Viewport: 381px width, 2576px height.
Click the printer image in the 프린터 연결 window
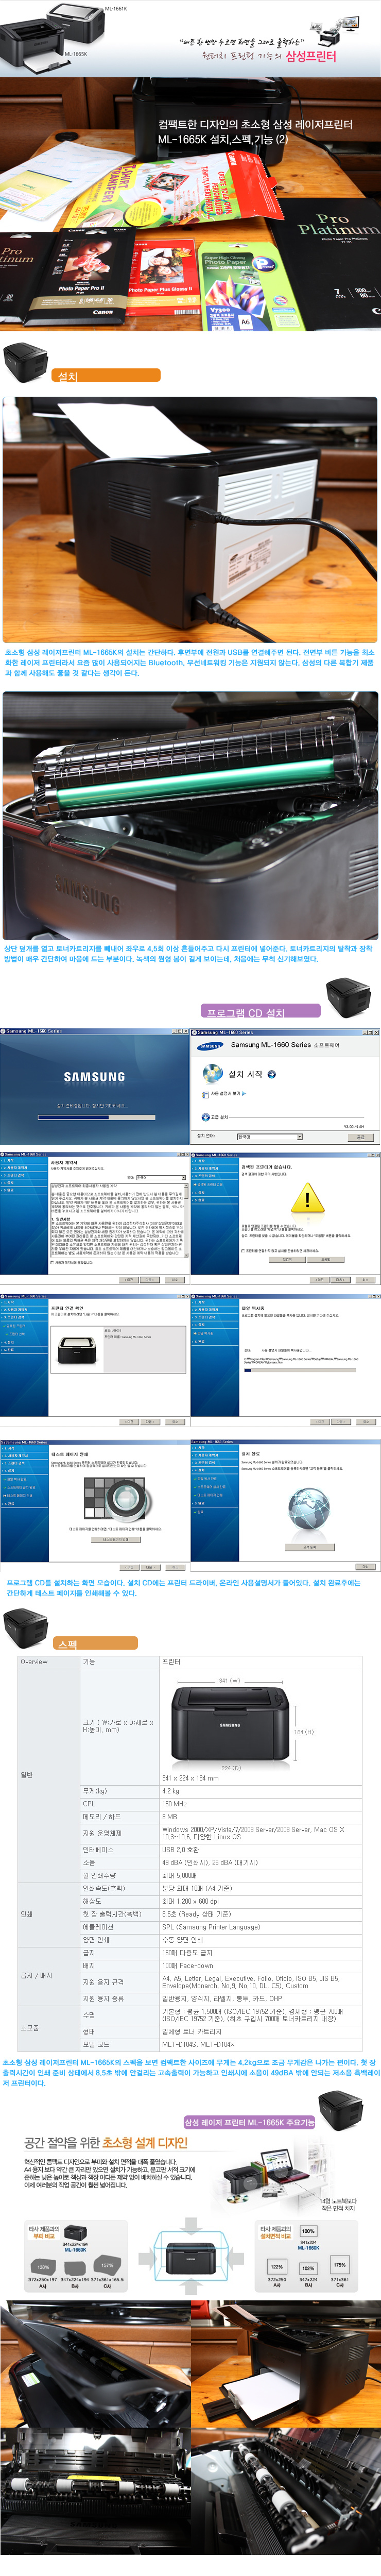[x=77, y=1351]
